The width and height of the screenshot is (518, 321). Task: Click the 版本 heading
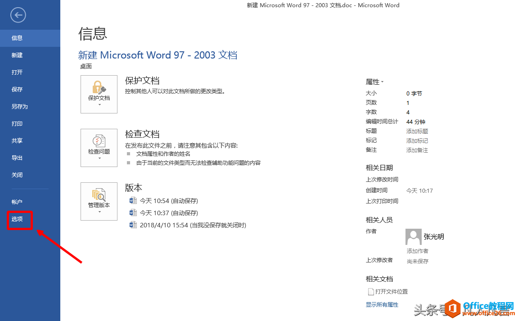pyautogui.click(x=134, y=187)
